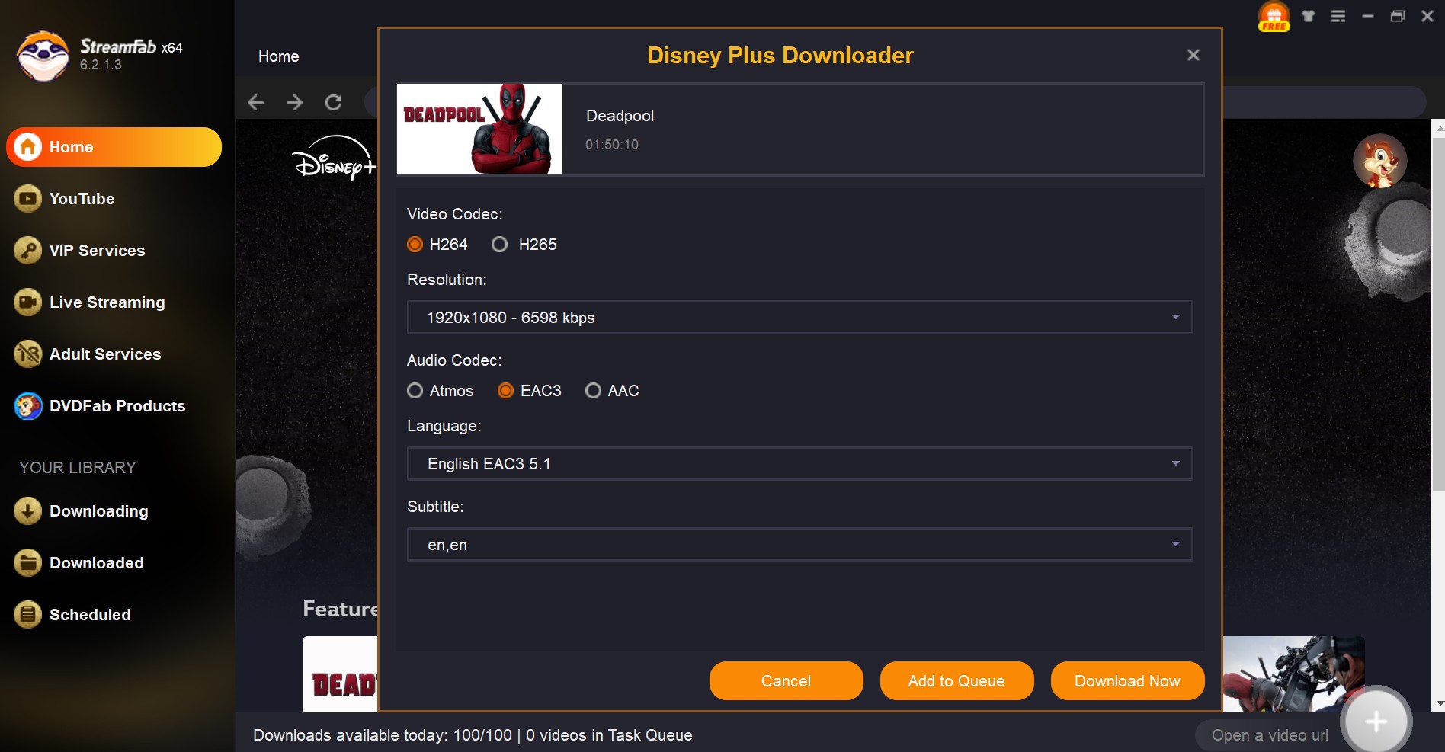Click the Open a video url field
This screenshot has width=1445, height=752.
pyautogui.click(x=1270, y=735)
